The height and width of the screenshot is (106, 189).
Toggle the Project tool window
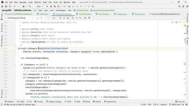coord(2,16)
